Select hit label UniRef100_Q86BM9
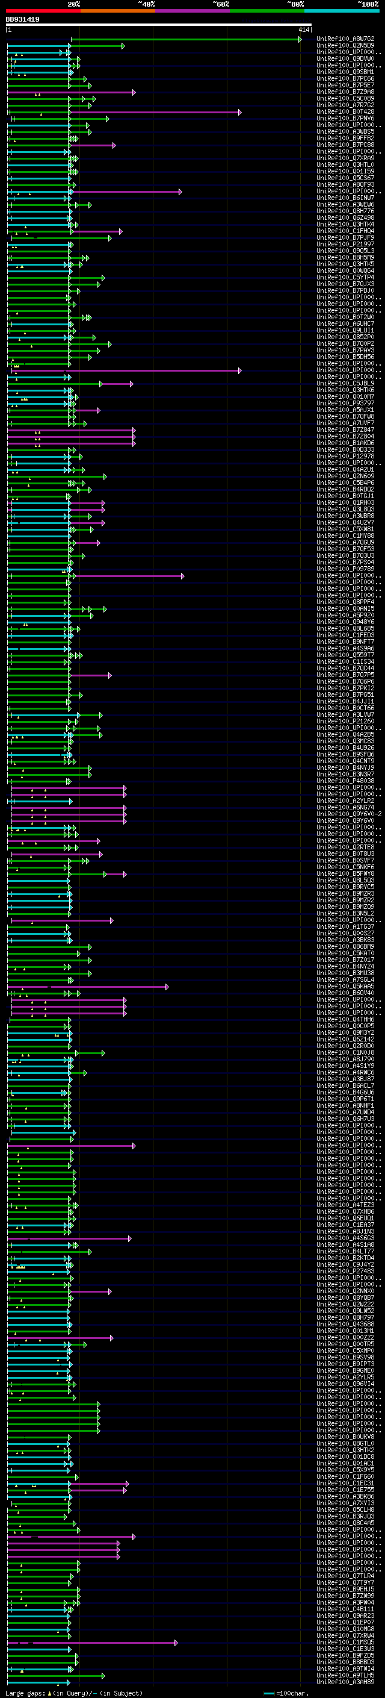This screenshot has height=1698, width=385. click(x=345, y=946)
